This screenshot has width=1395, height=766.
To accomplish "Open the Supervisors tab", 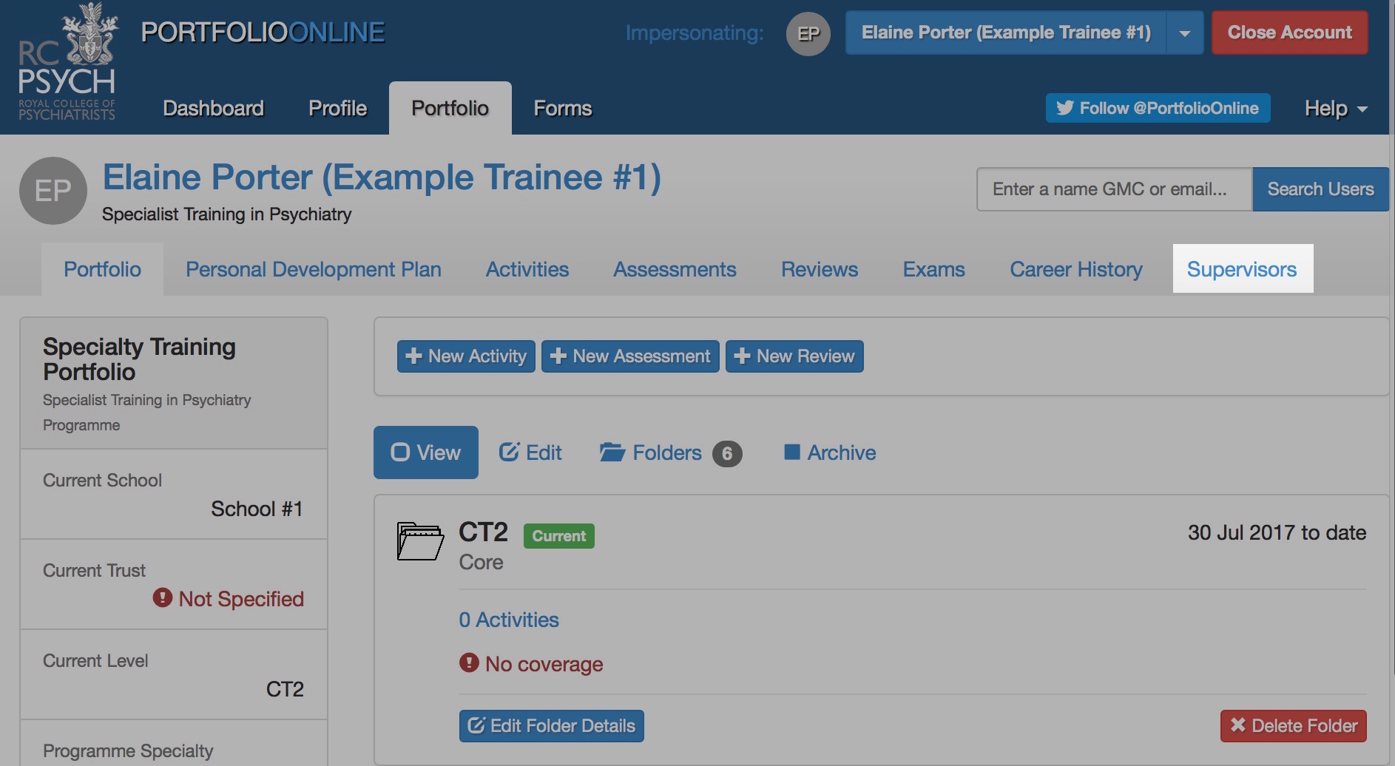I will pos(1242,269).
